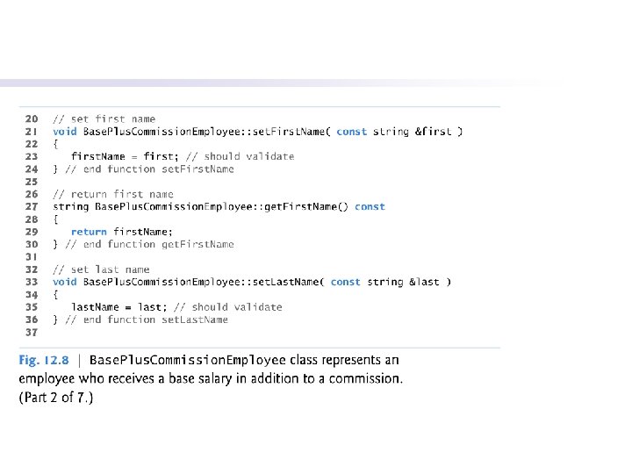Click the "return" keyword on line 29
632x474 pixels.
tap(89, 232)
